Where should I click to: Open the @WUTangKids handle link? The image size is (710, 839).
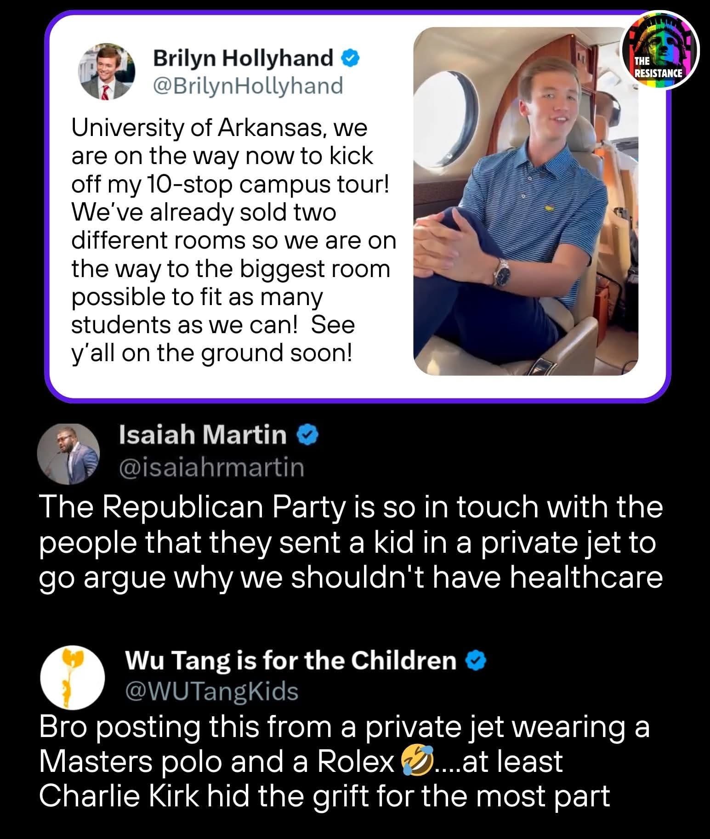212,691
